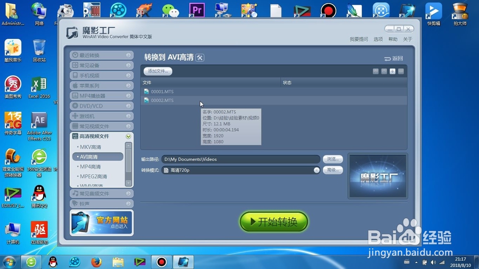Open the 回收站 recycle bin icon
Screen dimensions: 479x269
pyautogui.click(x=39, y=51)
